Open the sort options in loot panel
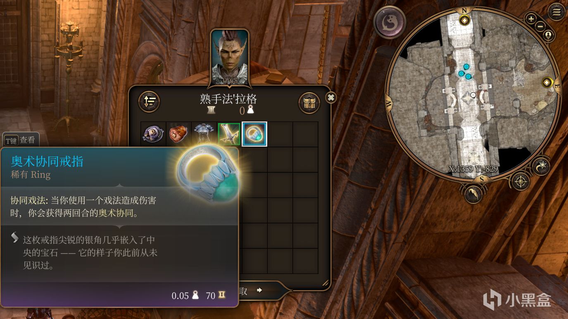The width and height of the screenshot is (568, 319). click(149, 101)
